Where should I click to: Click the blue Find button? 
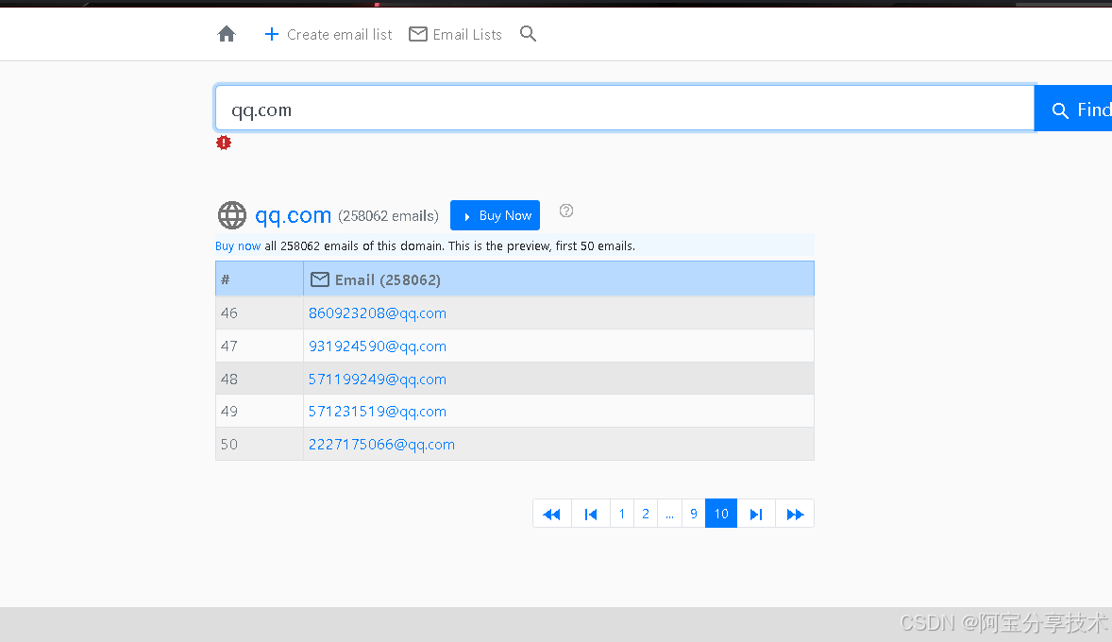click(x=1073, y=110)
